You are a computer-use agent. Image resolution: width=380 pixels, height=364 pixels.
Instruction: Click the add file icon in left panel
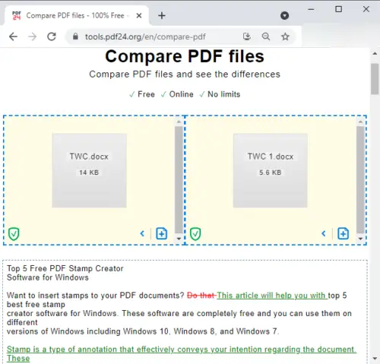(161, 233)
